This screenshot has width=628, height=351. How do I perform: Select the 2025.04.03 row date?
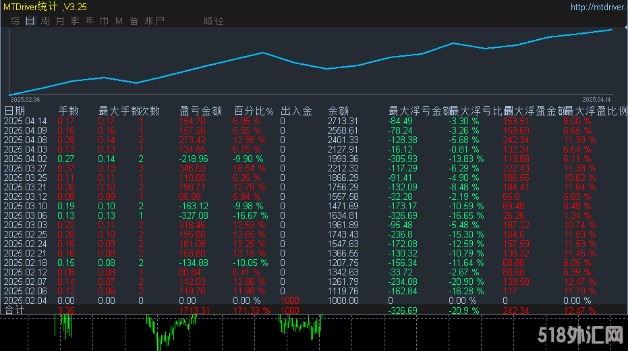coord(25,149)
